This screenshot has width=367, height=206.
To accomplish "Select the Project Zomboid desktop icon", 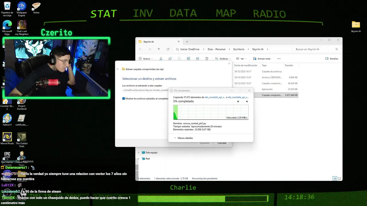I will [x=22, y=104].
